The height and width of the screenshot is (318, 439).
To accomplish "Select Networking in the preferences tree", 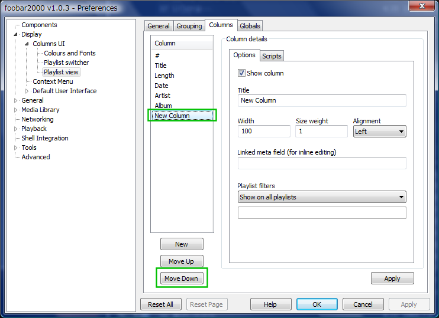I will pos(37,119).
